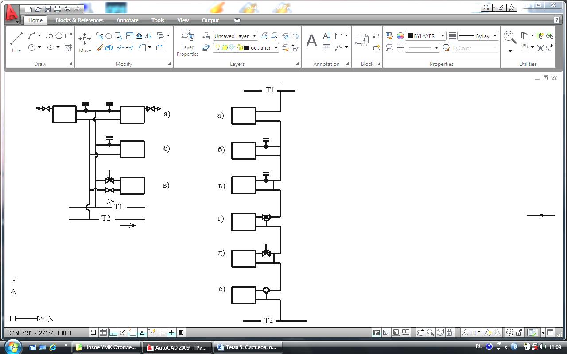Click the New file icon in Quick Access toolbar
The width and height of the screenshot is (567, 354).
pos(28,9)
